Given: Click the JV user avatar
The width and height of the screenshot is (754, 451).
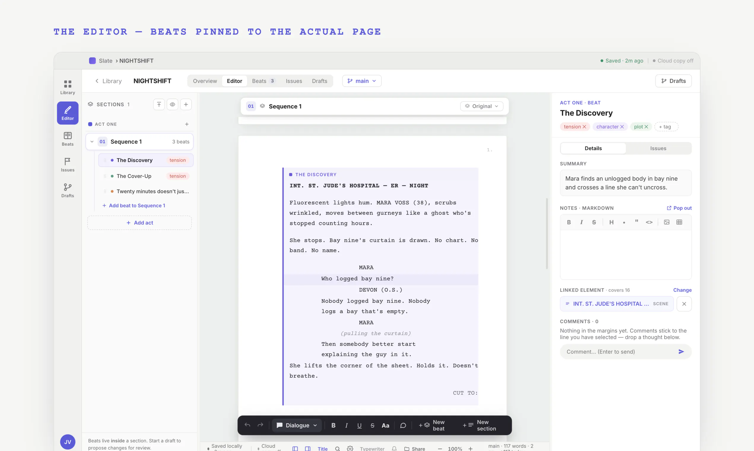Looking at the screenshot, I should (67, 442).
